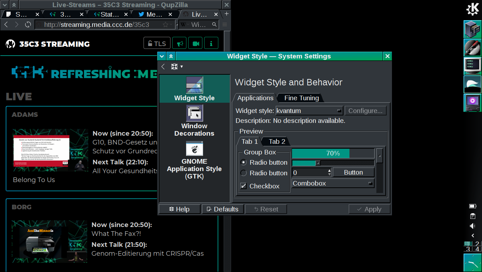
Task: Open the BORG stream thumbnail
Action: click(49, 241)
